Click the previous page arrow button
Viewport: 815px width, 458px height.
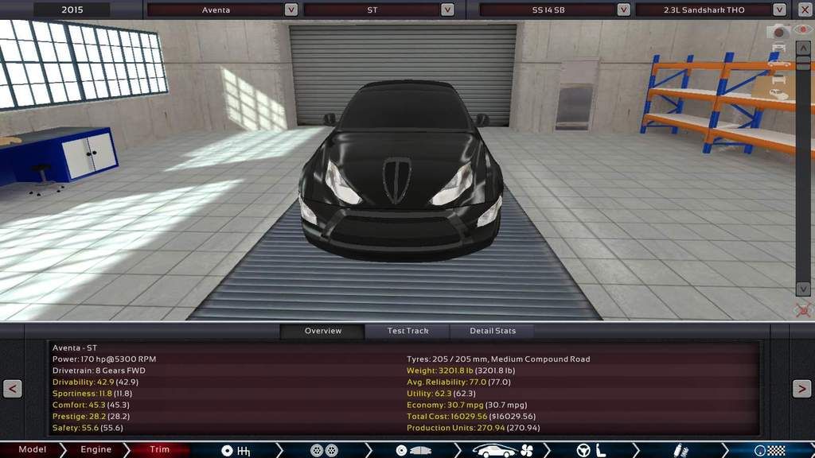coord(13,388)
